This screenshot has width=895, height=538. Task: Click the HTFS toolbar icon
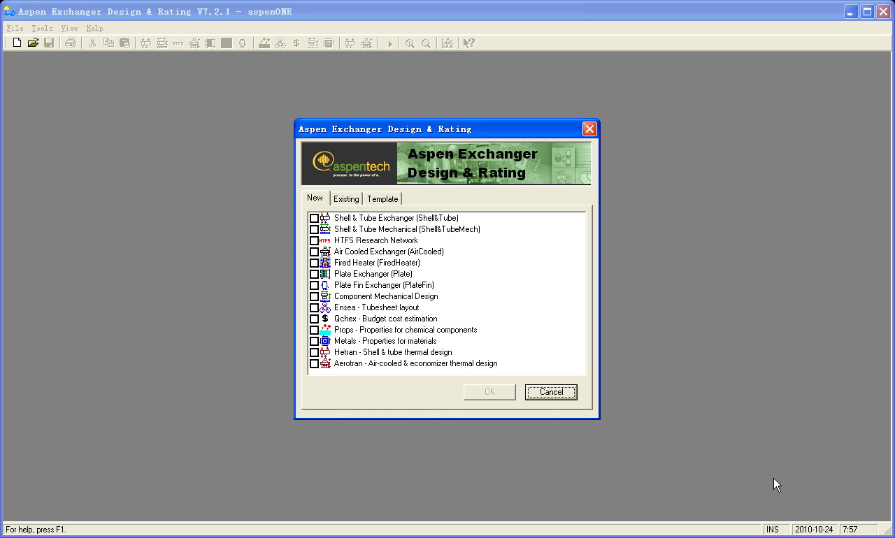178,43
